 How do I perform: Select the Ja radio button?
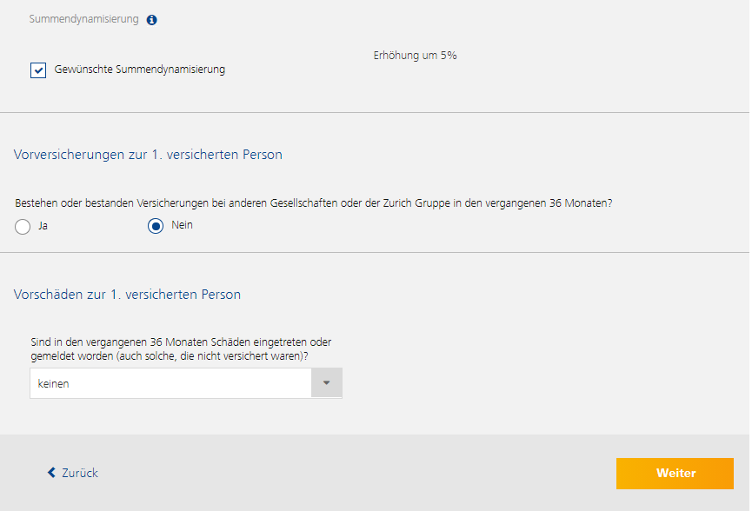[23, 226]
